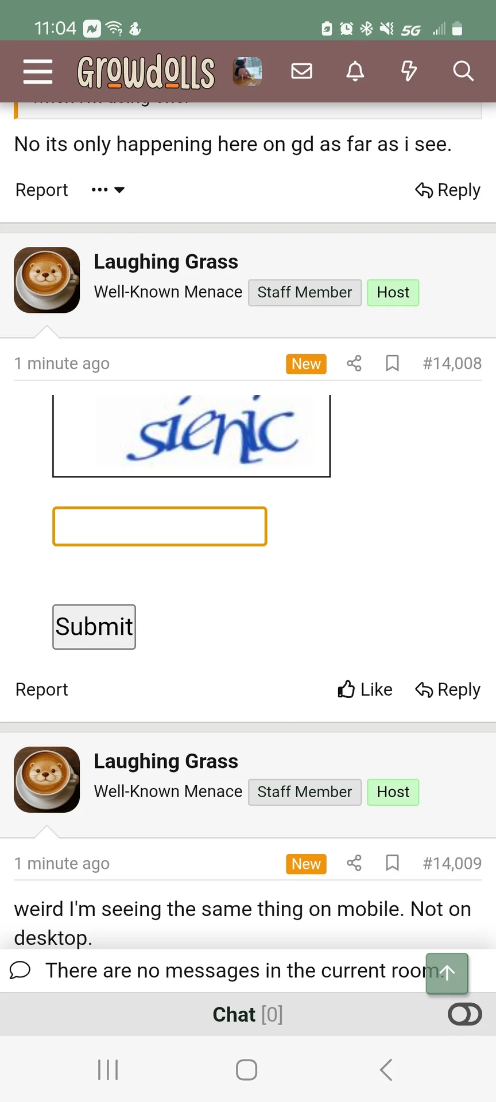The height and width of the screenshot is (1102, 496).
Task: Toggle the chat bar switch
Action: [464, 1014]
